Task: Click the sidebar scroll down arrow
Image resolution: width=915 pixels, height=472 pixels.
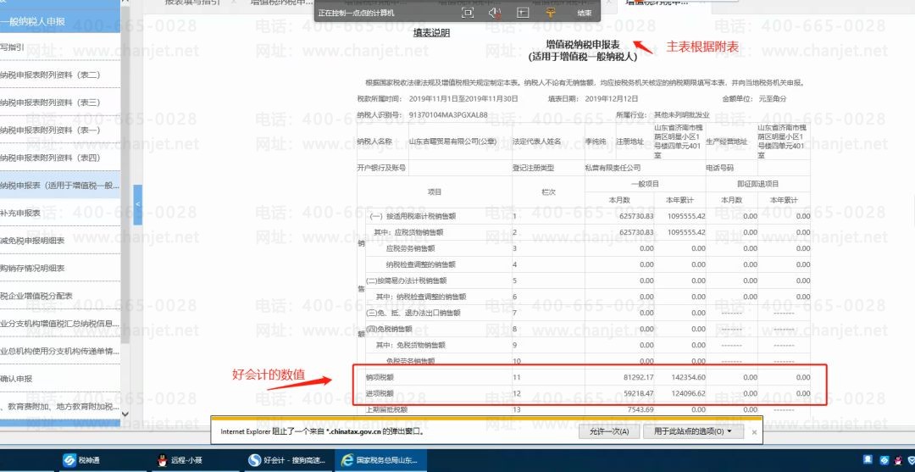Action: [125, 414]
